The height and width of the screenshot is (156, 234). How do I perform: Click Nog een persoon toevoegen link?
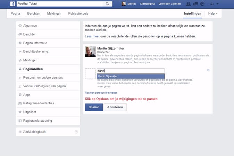click(101, 93)
